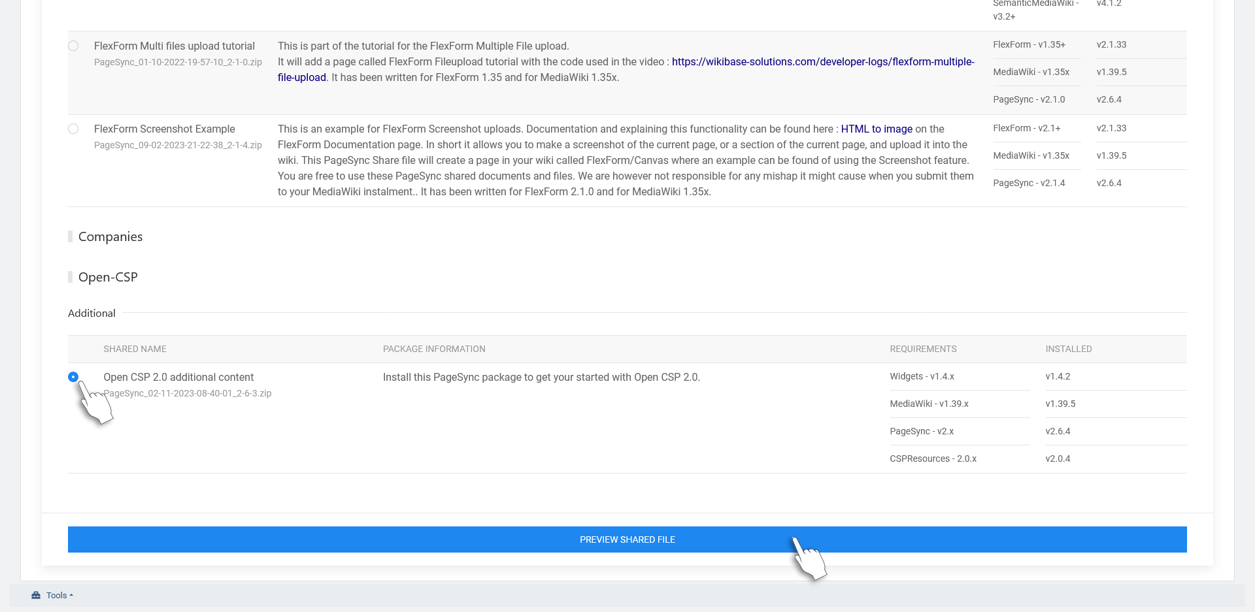Click the FlexForm Screenshot Example title
The width and height of the screenshot is (1255, 612).
coord(164,129)
